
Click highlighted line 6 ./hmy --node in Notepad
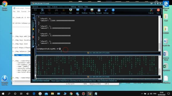coord(22,55)
